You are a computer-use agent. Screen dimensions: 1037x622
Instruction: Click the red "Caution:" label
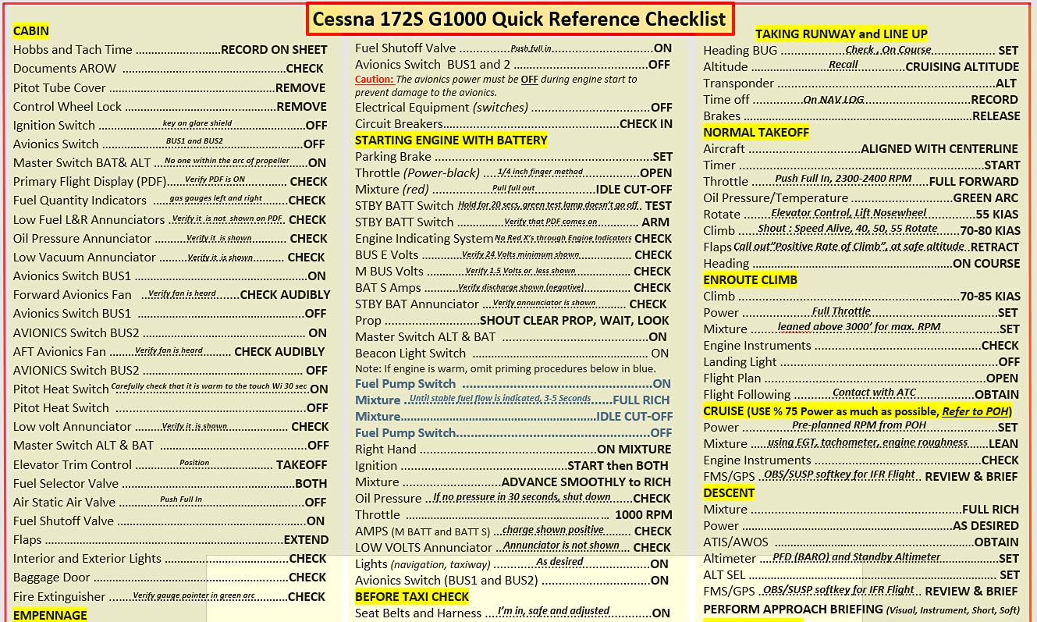[374, 80]
